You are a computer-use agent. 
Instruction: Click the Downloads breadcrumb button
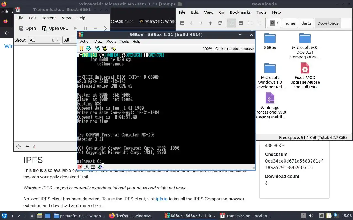pos(328,23)
